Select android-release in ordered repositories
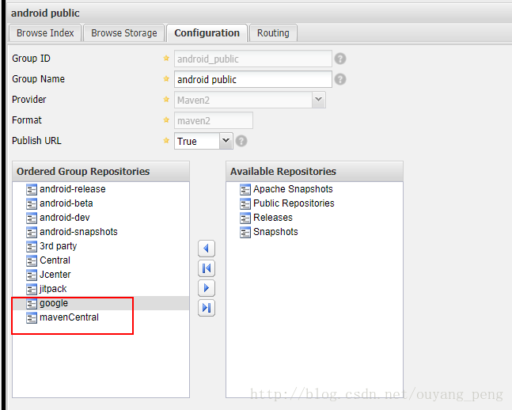The width and height of the screenshot is (512, 410). coord(72,189)
